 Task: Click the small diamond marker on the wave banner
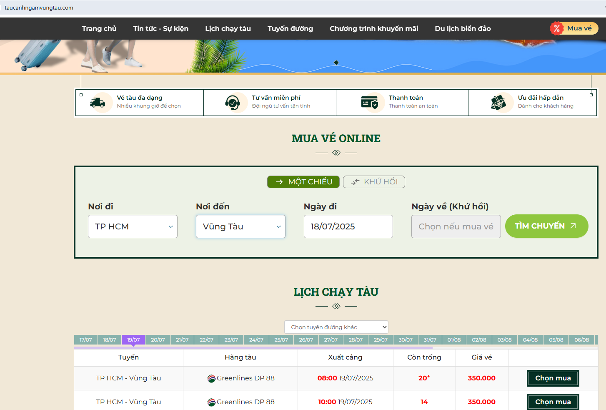(x=336, y=63)
